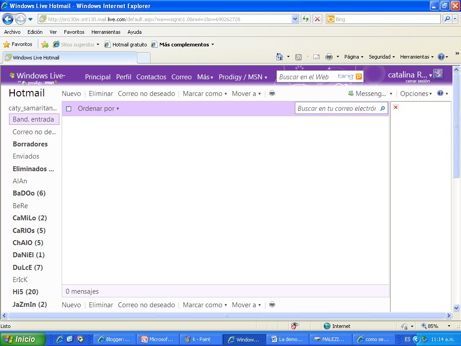Run the Bing search magnifier button
This screenshot has height=346, width=461.
coord(447,19)
